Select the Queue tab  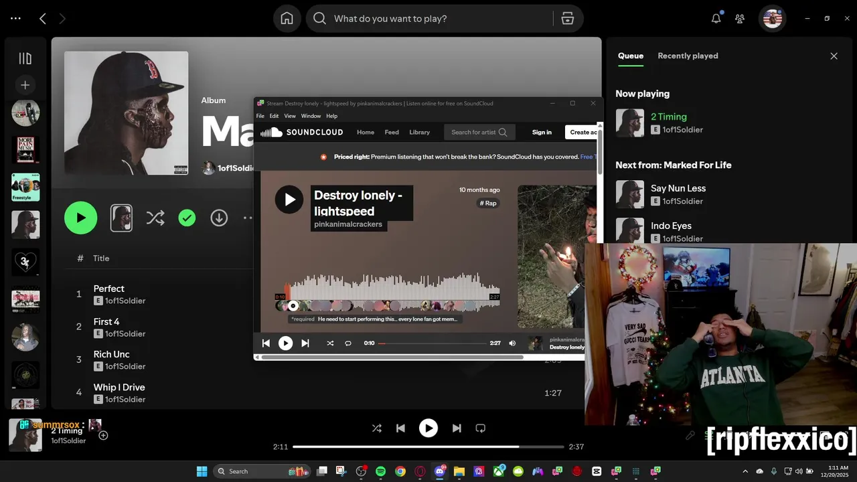click(x=631, y=56)
